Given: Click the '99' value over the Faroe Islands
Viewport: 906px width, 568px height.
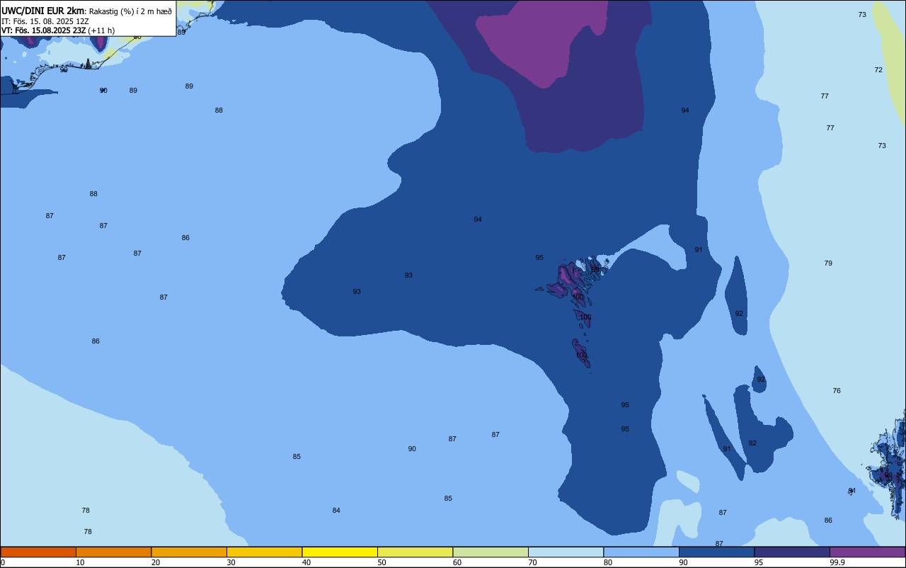Looking at the screenshot, I should [x=595, y=269].
